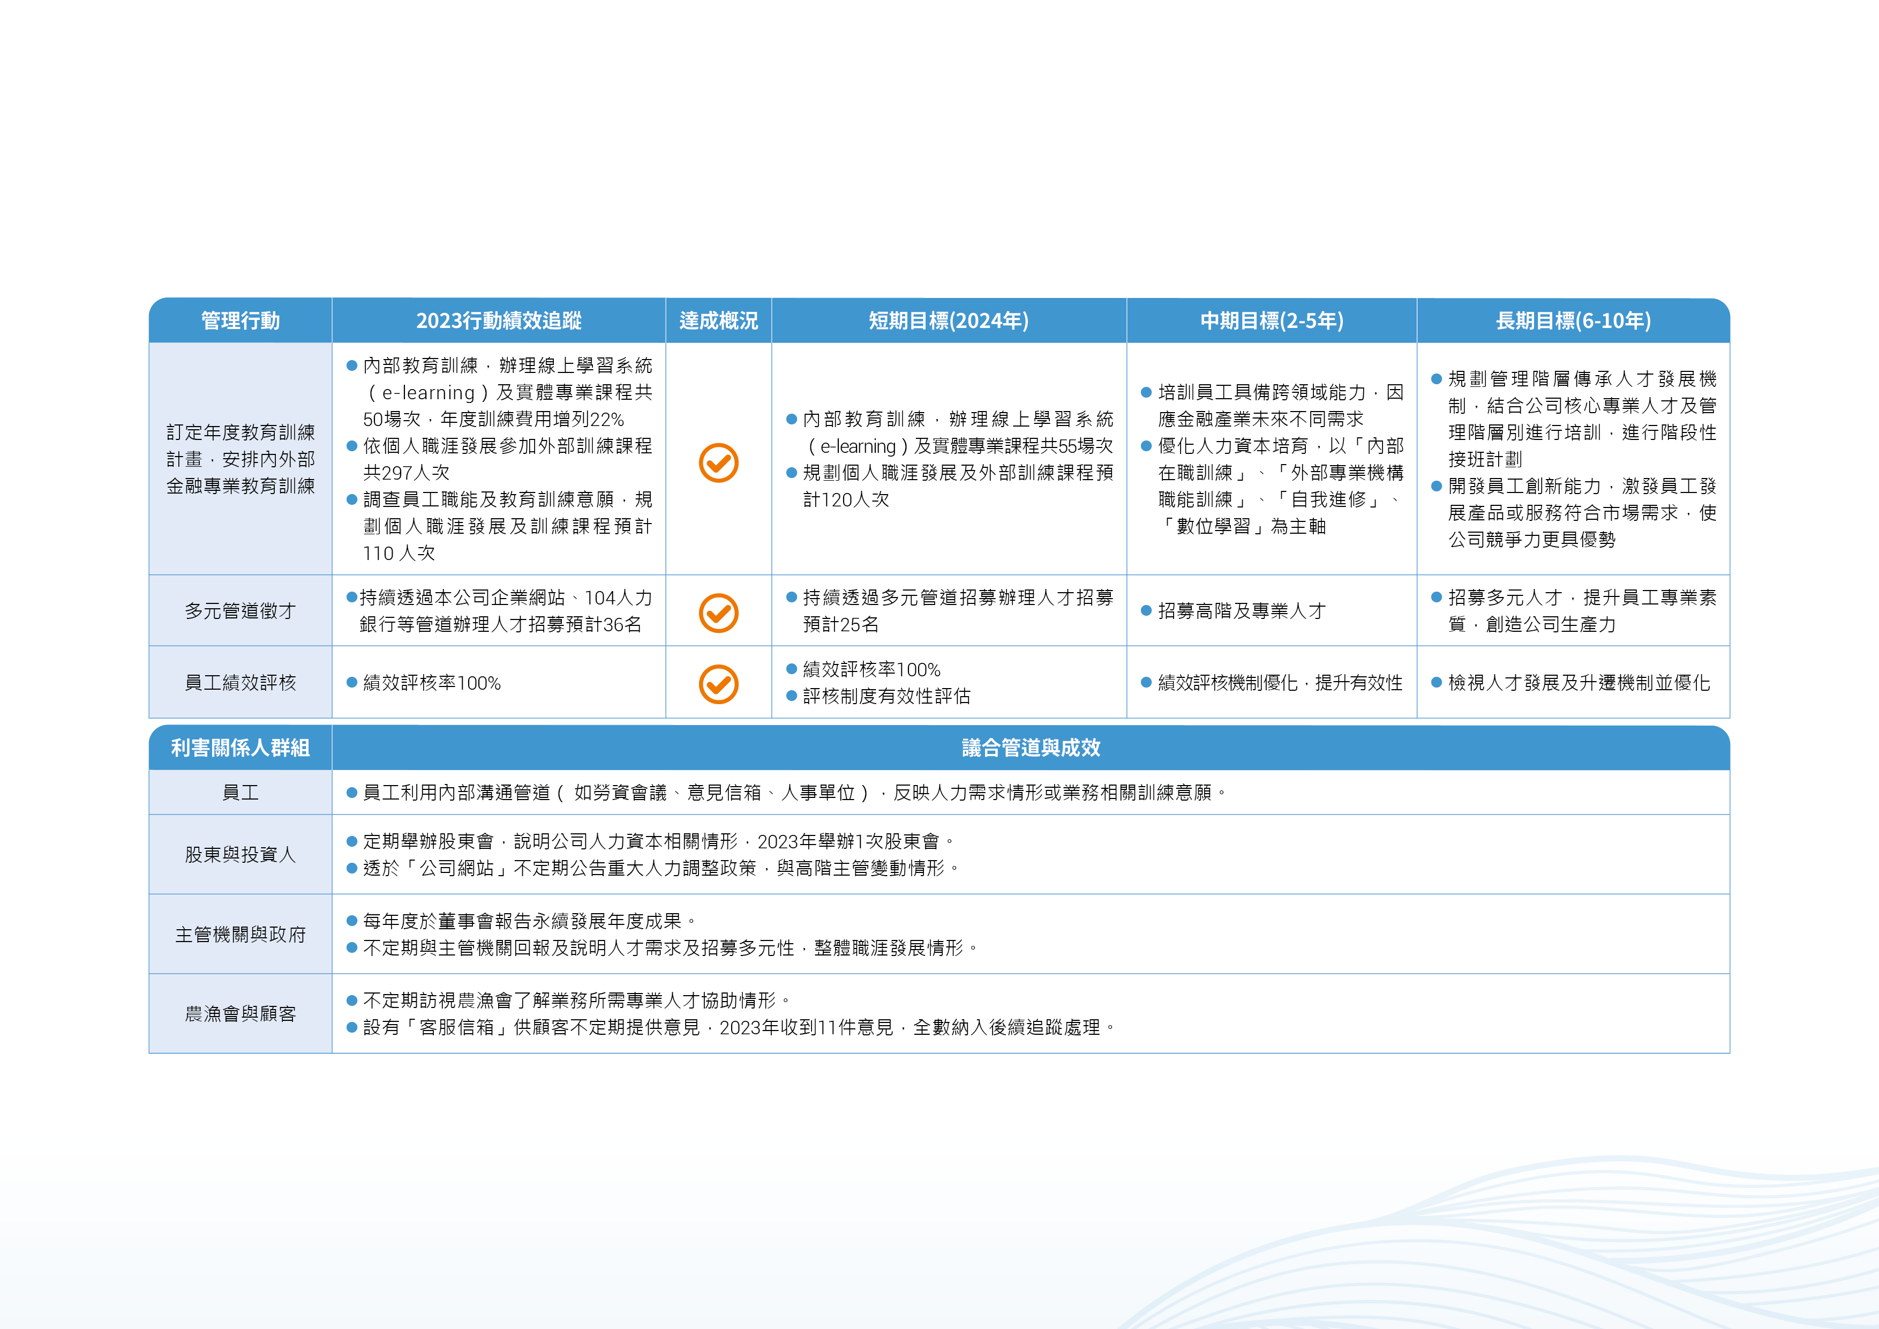Click the checkmark icon in 員工績效評核 row
Image resolution: width=1879 pixels, height=1329 pixels.
718,684
